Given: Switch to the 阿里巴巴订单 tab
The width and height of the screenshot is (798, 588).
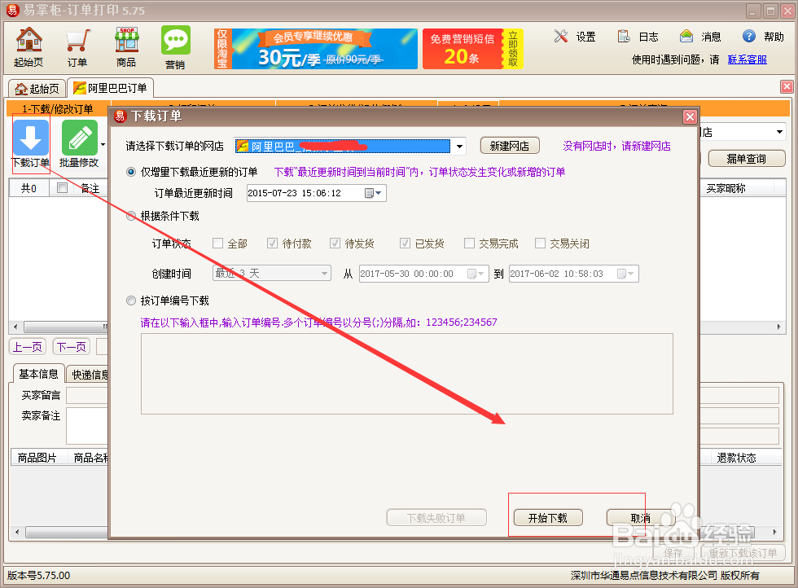Looking at the screenshot, I should click(x=111, y=88).
